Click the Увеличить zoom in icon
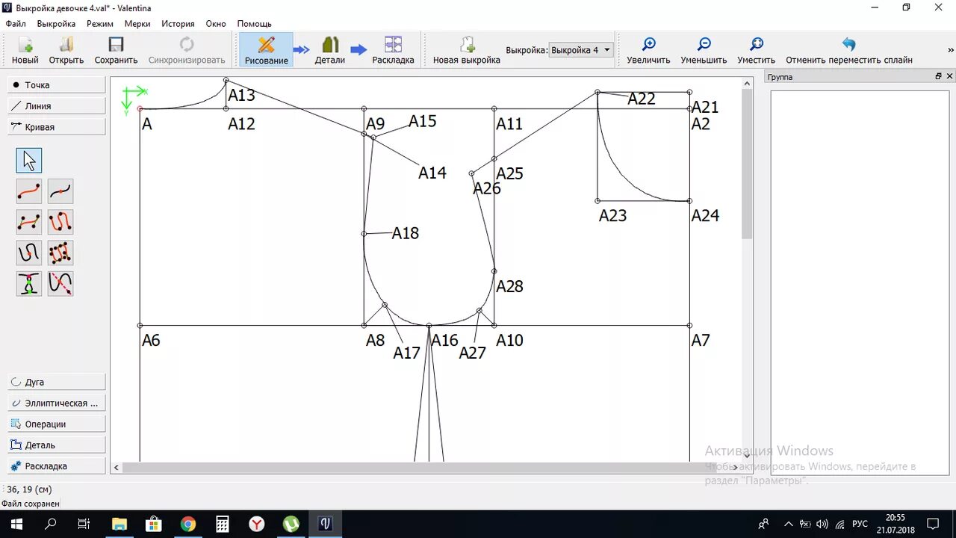 point(648,50)
